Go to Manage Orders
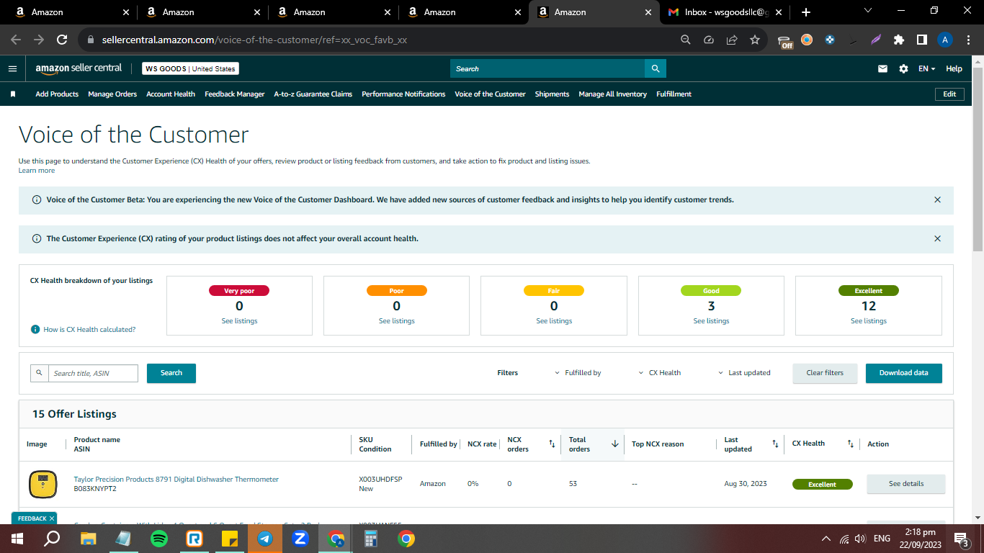Image resolution: width=984 pixels, height=553 pixels. tap(112, 94)
